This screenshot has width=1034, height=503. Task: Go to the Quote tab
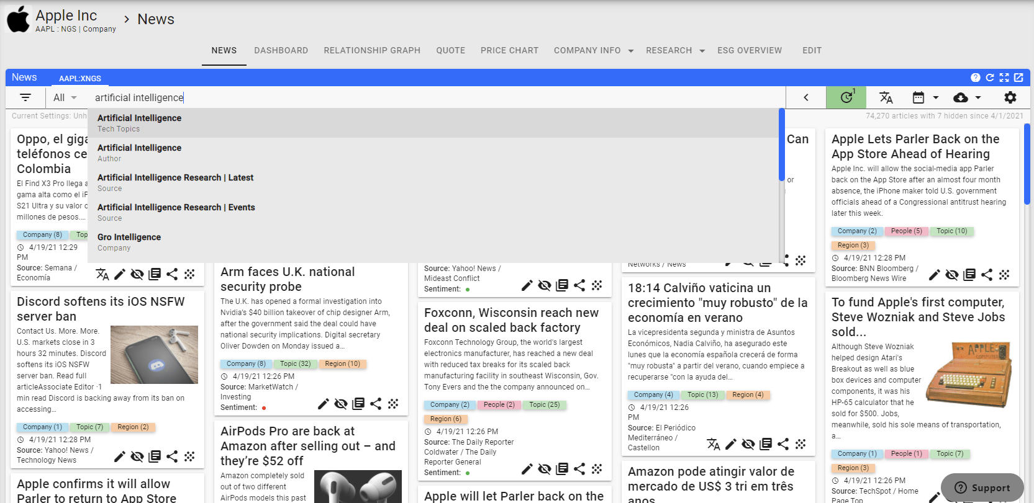(450, 50)
